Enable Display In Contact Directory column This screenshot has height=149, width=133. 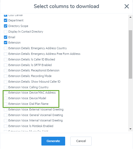(x=6, y=32)
